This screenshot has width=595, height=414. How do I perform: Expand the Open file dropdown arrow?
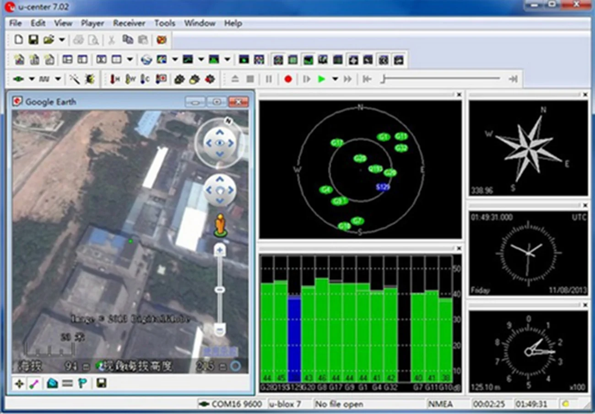[62, 40]
